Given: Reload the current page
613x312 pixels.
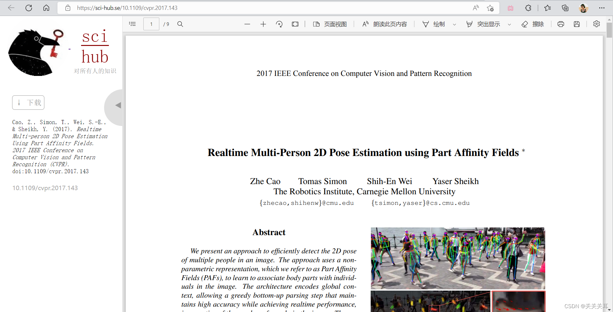Looking at the screenshot, I should 29,8.
